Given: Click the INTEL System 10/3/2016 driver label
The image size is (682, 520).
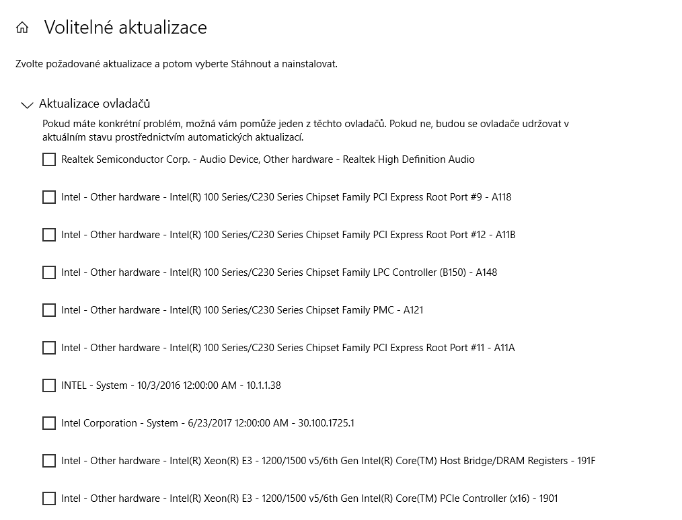Looking at the screenshot, I should pyautogui.click(x=171, y=385).
